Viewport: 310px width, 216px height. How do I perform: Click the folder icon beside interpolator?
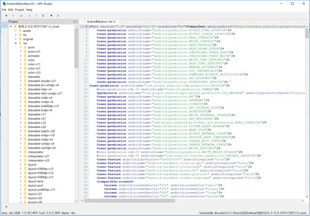point(25,152)
